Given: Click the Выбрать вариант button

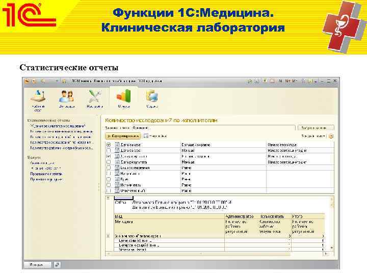Looking at the screenshot, I should (x=316, y=128).
